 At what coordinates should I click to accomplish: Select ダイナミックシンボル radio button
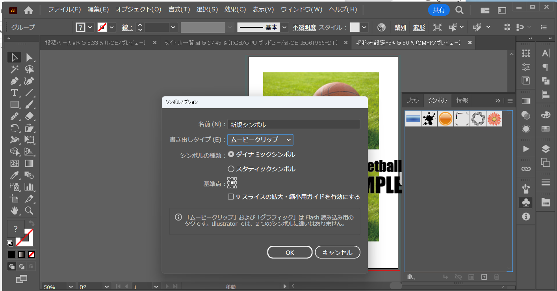(x=231, y=155)
